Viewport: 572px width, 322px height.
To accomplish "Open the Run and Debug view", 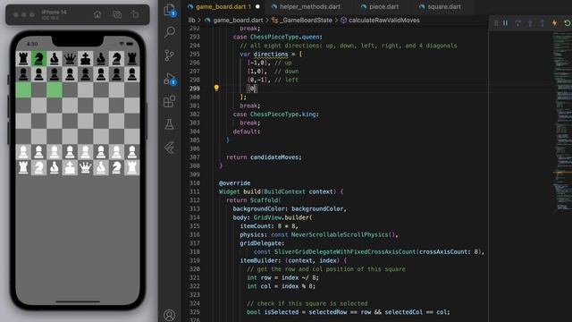I will (x=170, y=79).
